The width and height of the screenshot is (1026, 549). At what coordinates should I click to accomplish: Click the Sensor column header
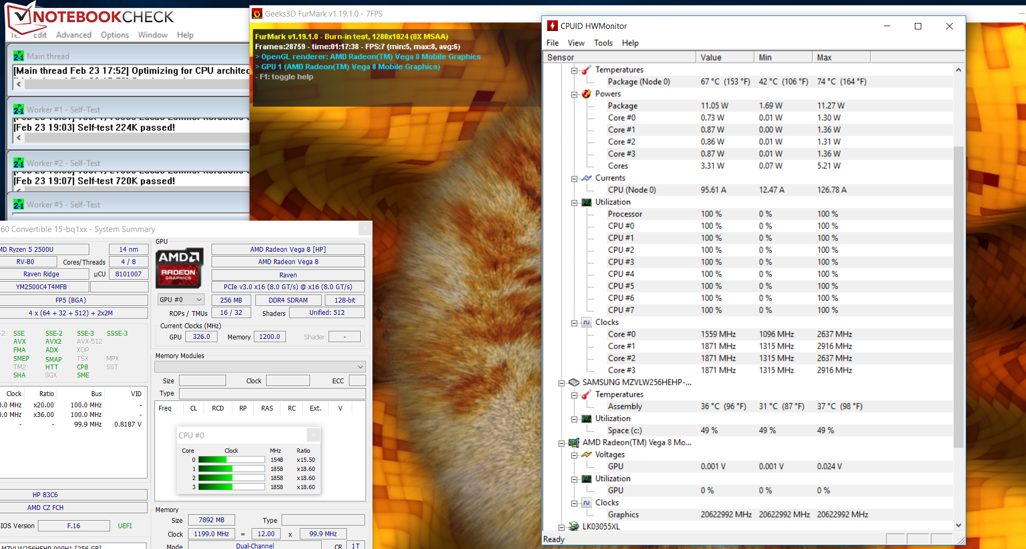(619, 57)
